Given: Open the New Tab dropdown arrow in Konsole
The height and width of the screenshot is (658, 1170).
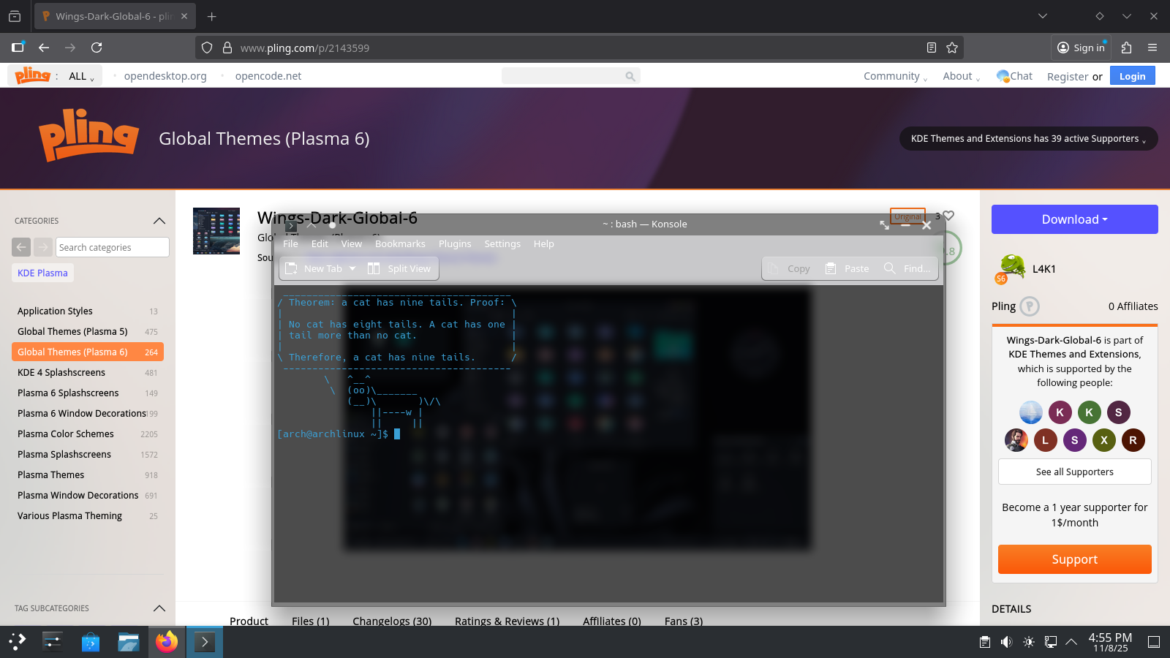Looking at the screenshot, I should (352, 268).
